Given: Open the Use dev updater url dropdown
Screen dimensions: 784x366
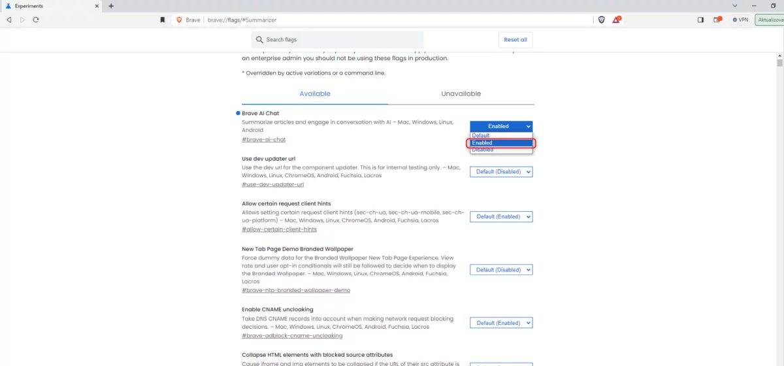Looking at the screenshot, I should coord(501,172).
